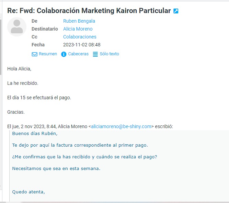Open message in new window icon

point(176,11)
